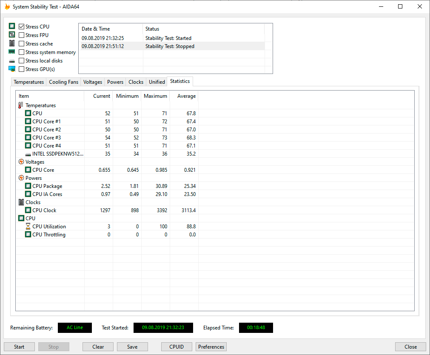The height and width of the screenshot is (355, 430).
Task: Click the system memory RAM icon
Action: (x=12, y=51)
